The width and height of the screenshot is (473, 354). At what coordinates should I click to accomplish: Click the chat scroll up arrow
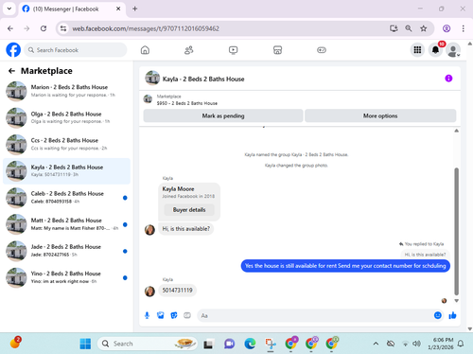(x=456, y=131)
